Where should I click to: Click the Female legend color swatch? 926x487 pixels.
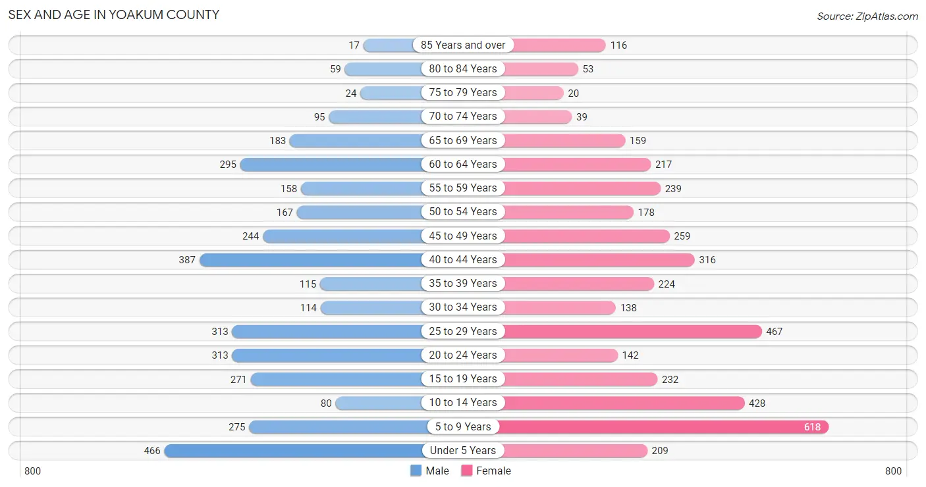click(467, 471)
